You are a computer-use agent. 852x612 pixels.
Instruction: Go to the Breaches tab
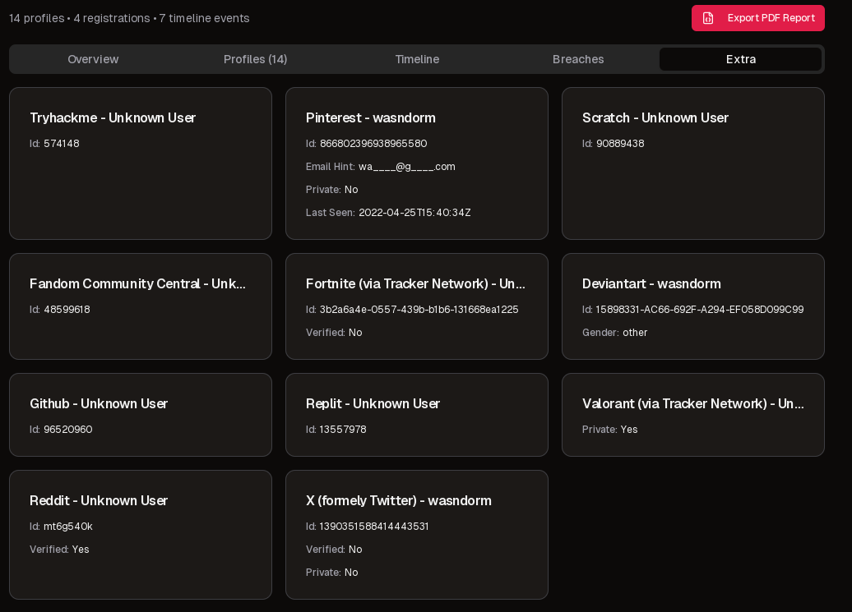pyautogui.click(x=578, y=59)
